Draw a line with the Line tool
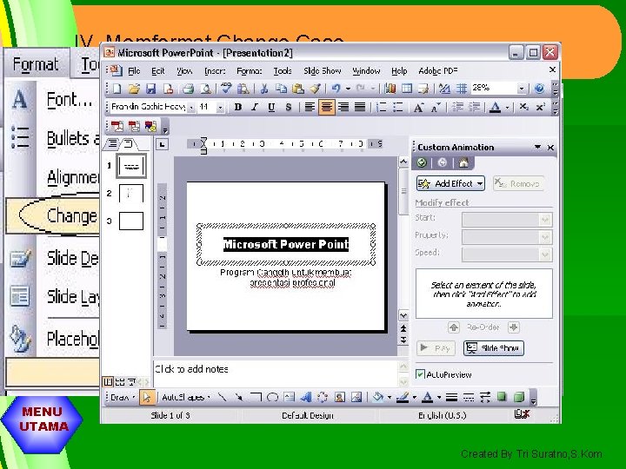The height and width of the screenshot is (469, 626). coord(222,397)
